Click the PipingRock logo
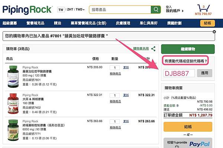The height and width of the screenshot is (148, 223). click(27, 10)
